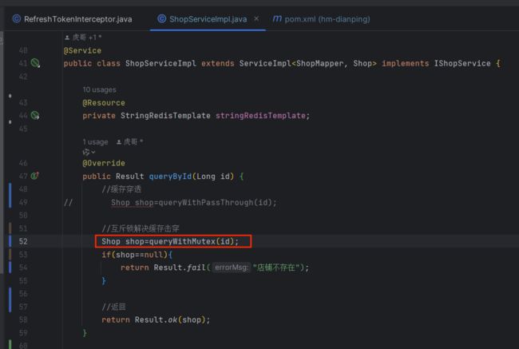Click the stringRedisTemplate field name

click(260, 116)
